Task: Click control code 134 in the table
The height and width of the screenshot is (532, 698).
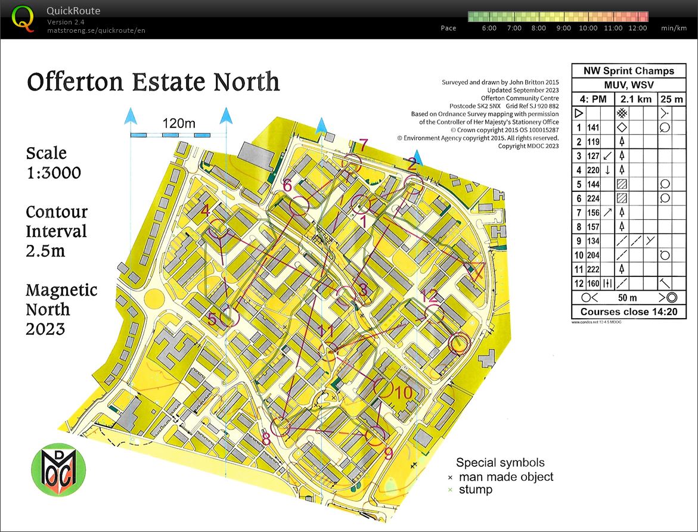Action: click(593, 241)
